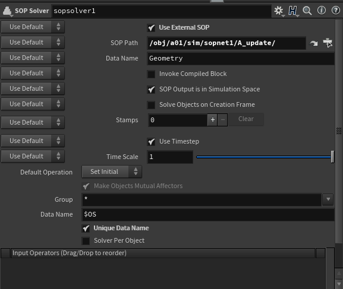Click the Houdini H help-card icon

(x=292, y=11)
